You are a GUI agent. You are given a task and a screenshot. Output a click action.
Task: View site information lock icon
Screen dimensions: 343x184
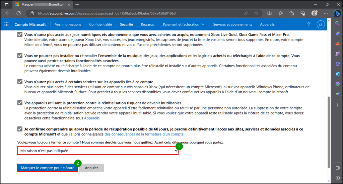coord(32,13)
